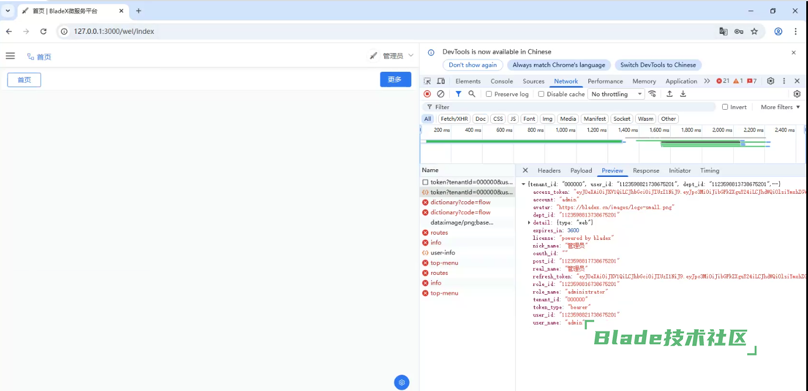
Task: Enable the Preserve log checkbox
Action: tap(489, 94)
